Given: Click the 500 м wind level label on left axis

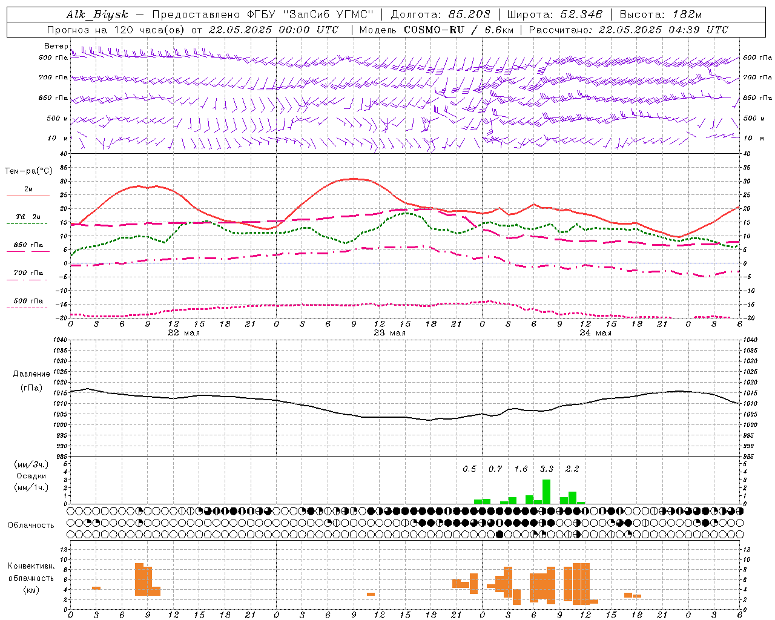Looking at the screenshot, I should tap(58, 118).
